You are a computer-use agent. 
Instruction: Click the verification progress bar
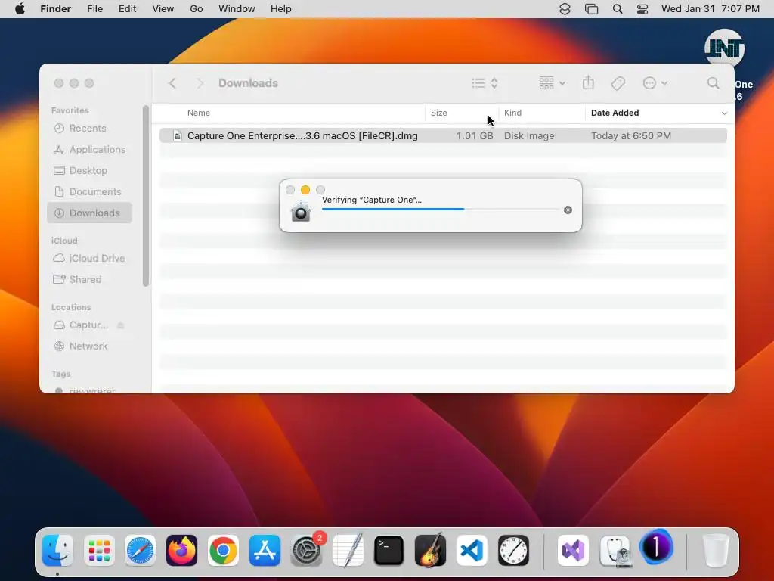tap(441, 209)
